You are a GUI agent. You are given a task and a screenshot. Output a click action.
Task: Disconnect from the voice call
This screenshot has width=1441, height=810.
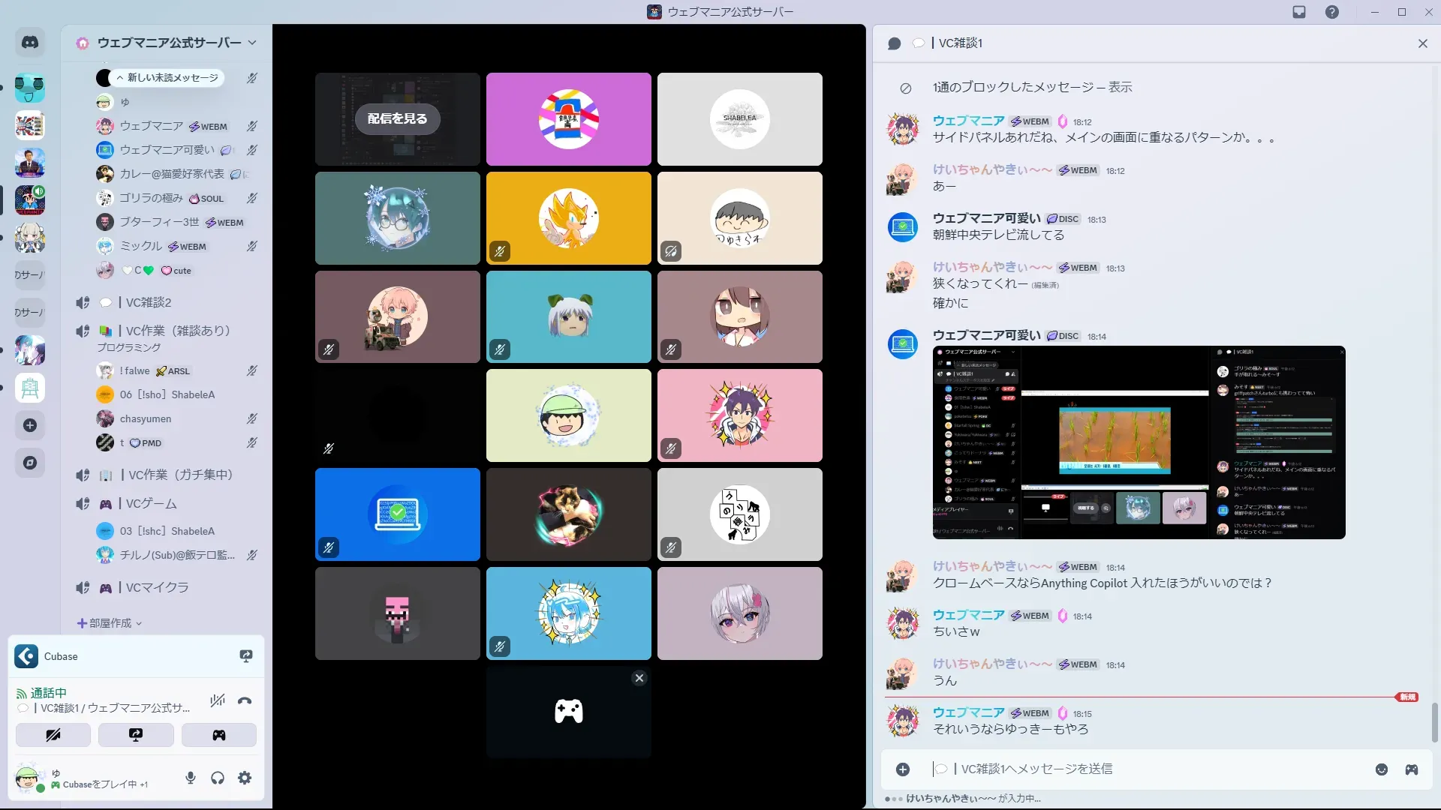(245, 701)
